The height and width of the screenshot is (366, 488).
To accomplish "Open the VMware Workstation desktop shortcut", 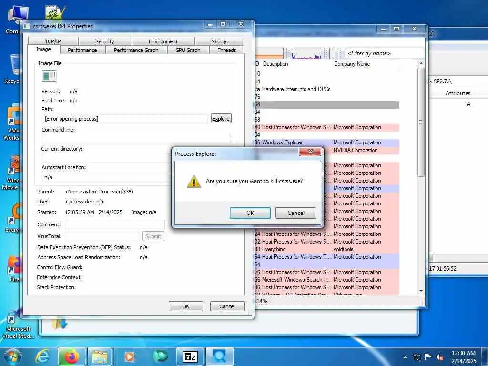I will 12,122.
